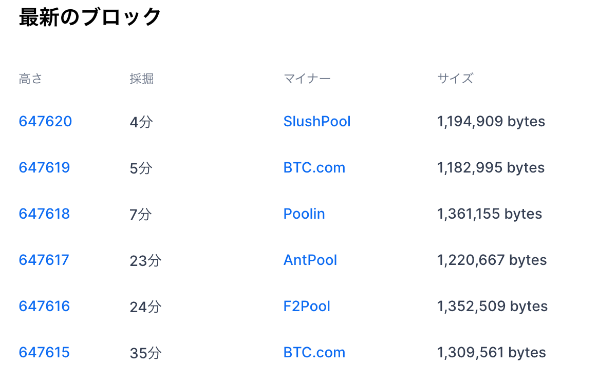598x383 pixels.
Task: Open block height 647616 link
Action: (45, 306)
